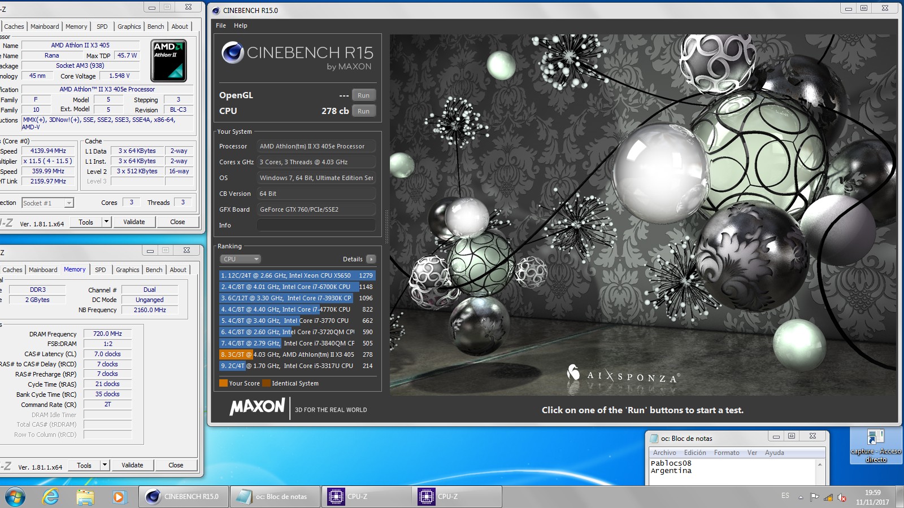Open the Socket #1 selection dropdown

pyautogui.click(x=48, y=203)
